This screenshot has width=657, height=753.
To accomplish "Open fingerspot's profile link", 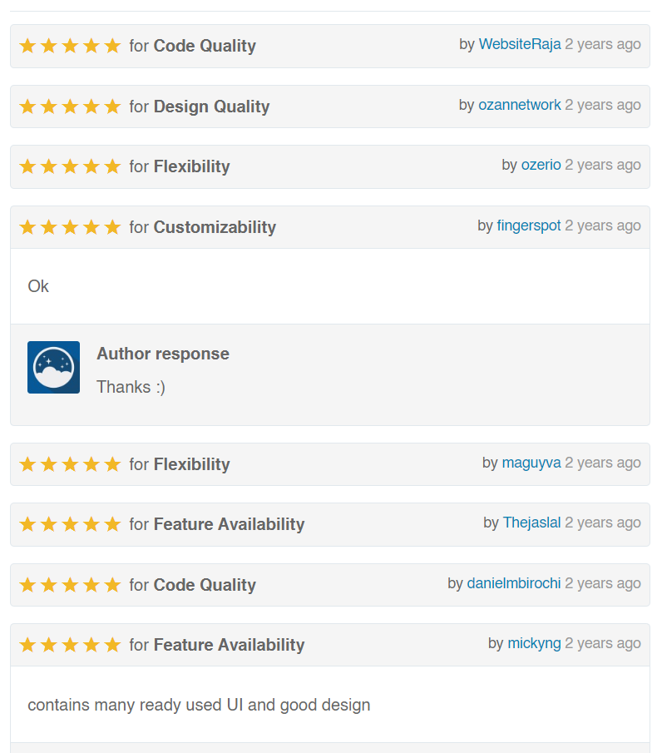I will pos(529,225).
